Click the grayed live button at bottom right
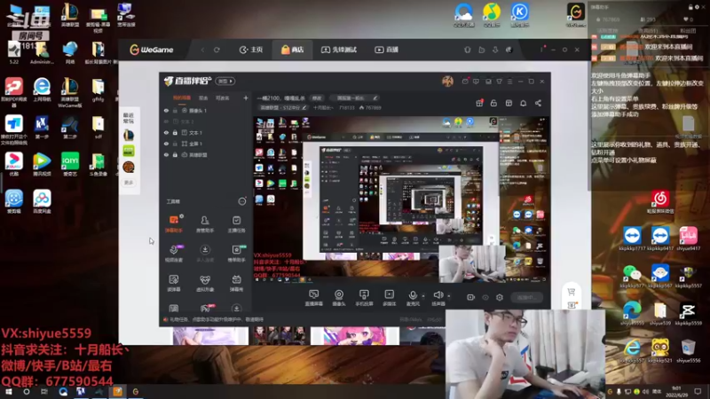 point(526,297)
